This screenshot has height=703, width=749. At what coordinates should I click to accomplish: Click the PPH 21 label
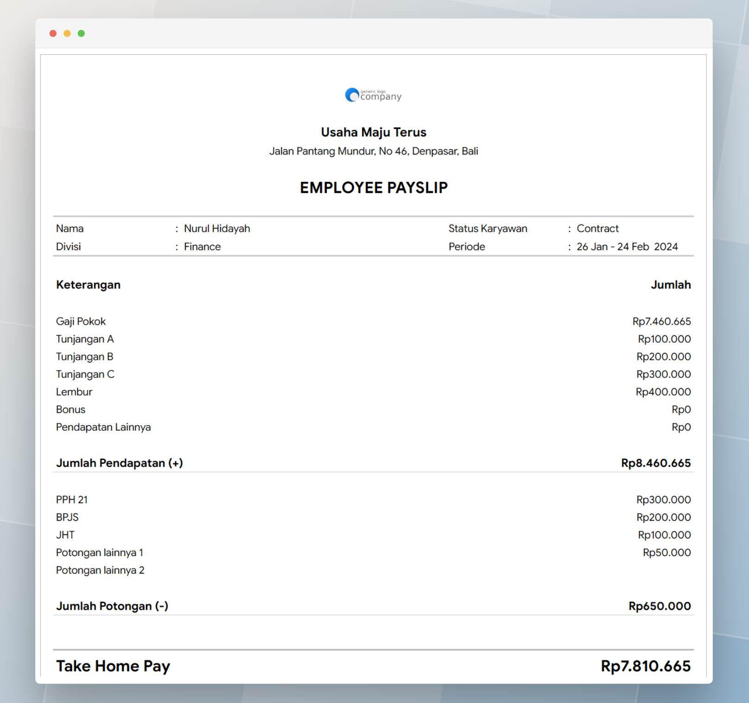[72, 499]
